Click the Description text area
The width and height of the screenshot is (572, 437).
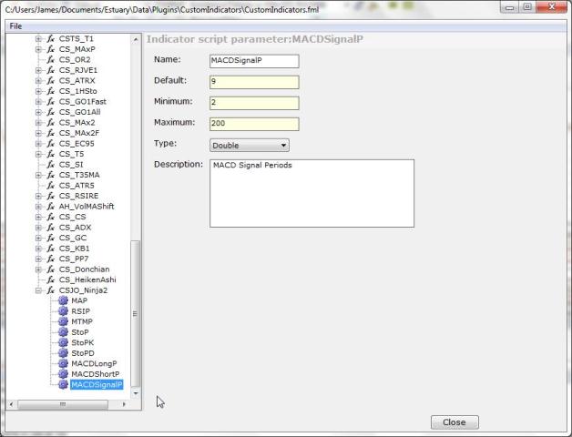312,193
